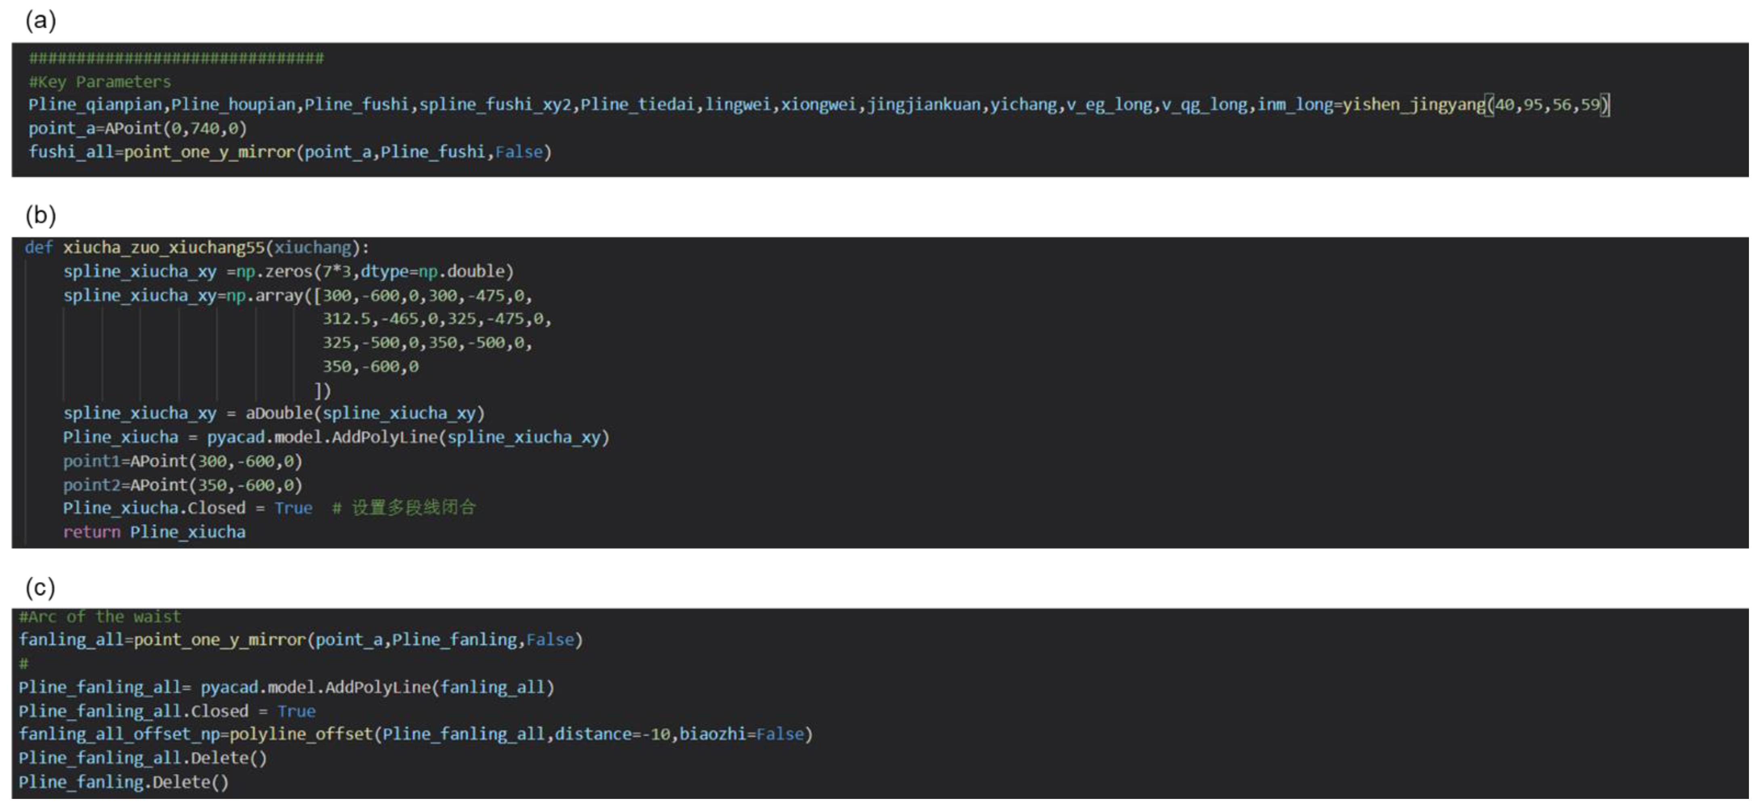This screenshot has width=1755, height=807.
Task: Click the fushi_all=point_one_y_mirror assignment line
Action: coord(290,152)
